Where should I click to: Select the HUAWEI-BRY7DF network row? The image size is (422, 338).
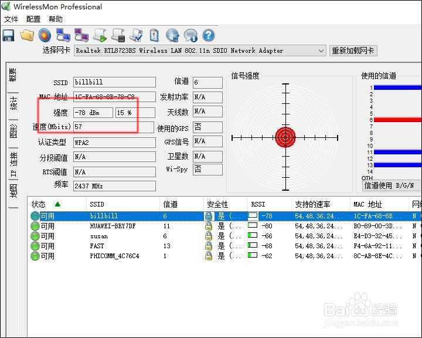(224, 226)
